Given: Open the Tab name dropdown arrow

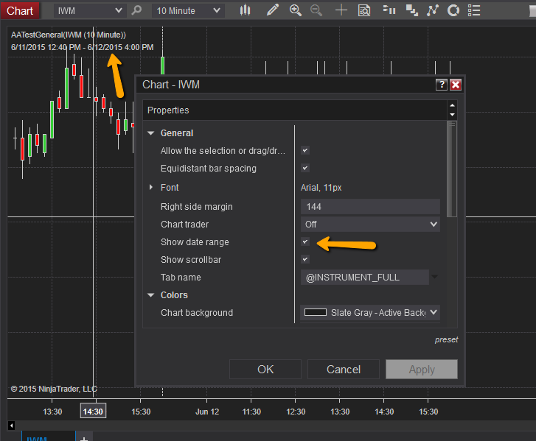Looking at the screenshot, I should [x=434, y=277].
